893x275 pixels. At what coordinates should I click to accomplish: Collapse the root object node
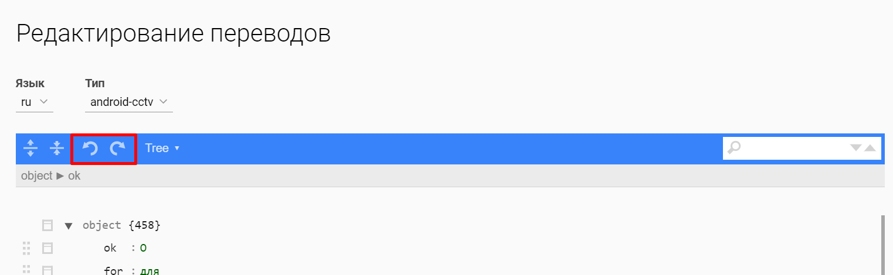(x=69, y=225)
